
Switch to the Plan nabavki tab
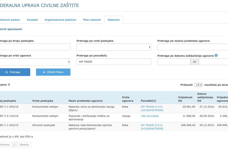click(92, 20)
